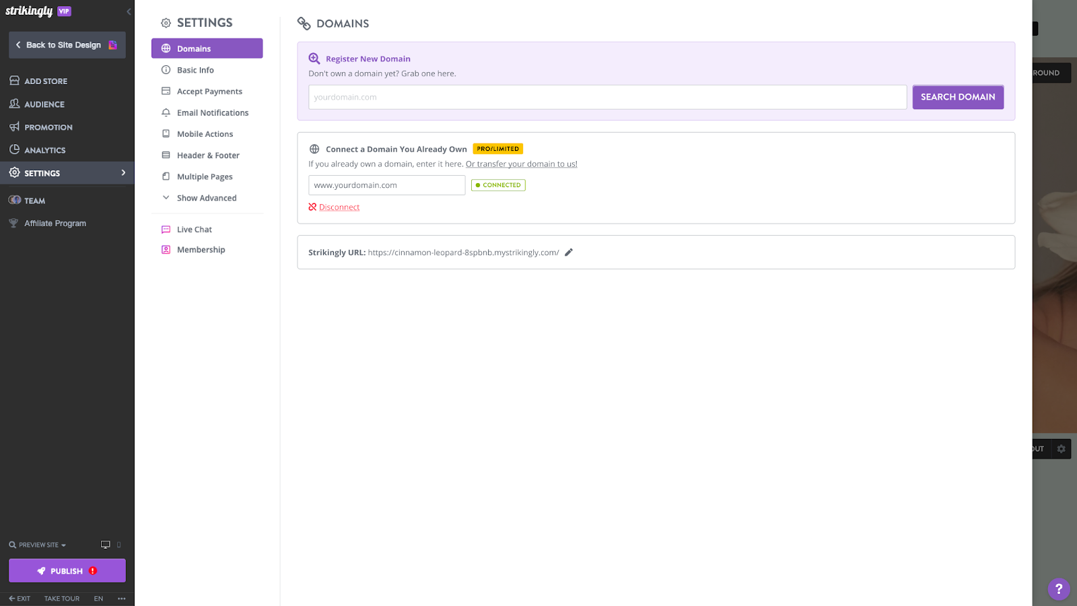The height and width of the screenshot is (606, 1077).
Task: Switch to mobile preview icon
Action: coord(119,545)
